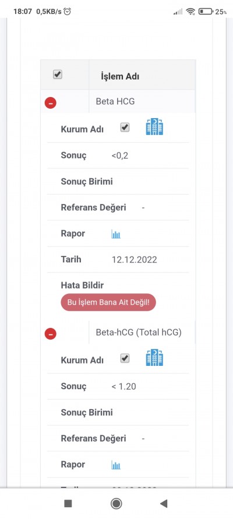Uncheck Kurum Adı checkbox under Beta HCG
The width and height of the screenshot is (233, 519).
125,127
